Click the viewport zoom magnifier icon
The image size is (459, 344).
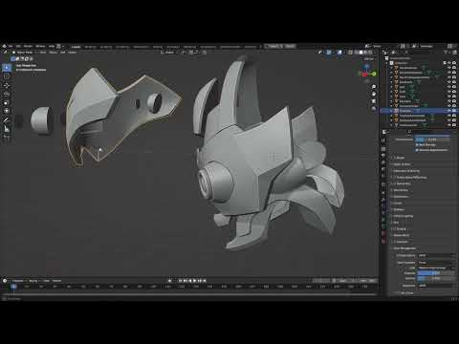coord(374,86)
